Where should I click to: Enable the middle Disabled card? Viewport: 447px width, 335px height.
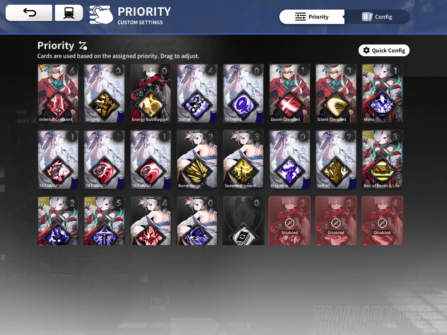click(336, 221)
